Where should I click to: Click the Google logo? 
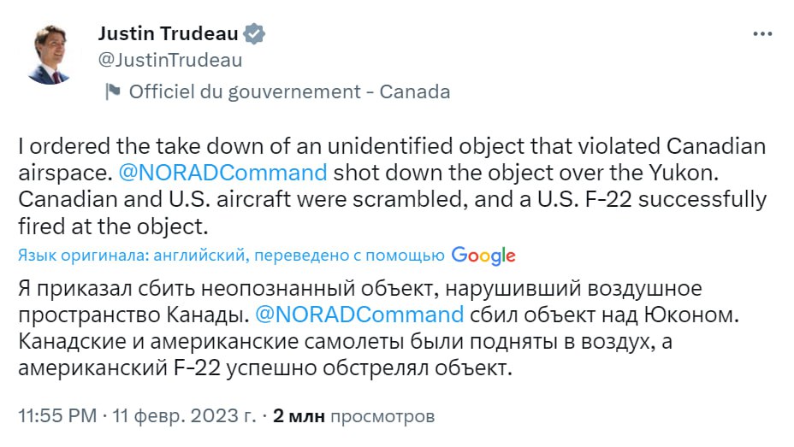coord(483,255)
